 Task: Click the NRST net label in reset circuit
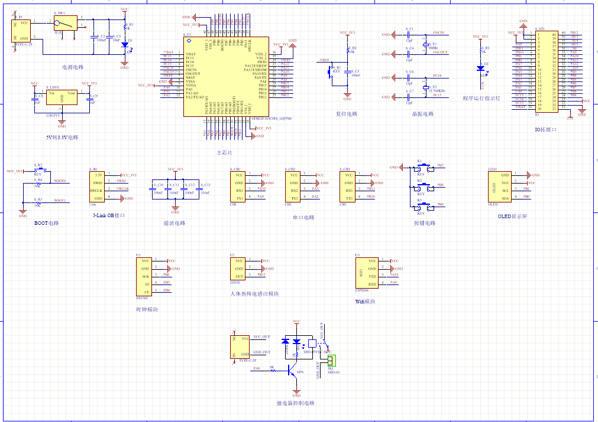pos(324,60)
